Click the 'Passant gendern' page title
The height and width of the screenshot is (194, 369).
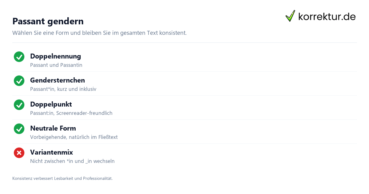point(48,21)
